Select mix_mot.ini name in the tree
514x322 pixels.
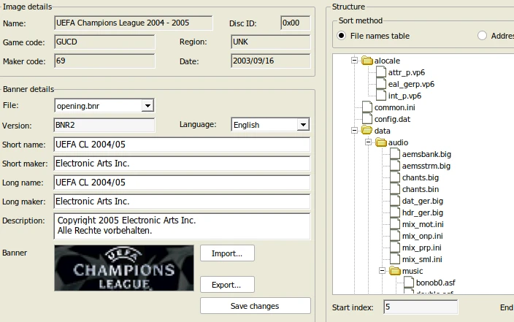(x=423, y=224)
